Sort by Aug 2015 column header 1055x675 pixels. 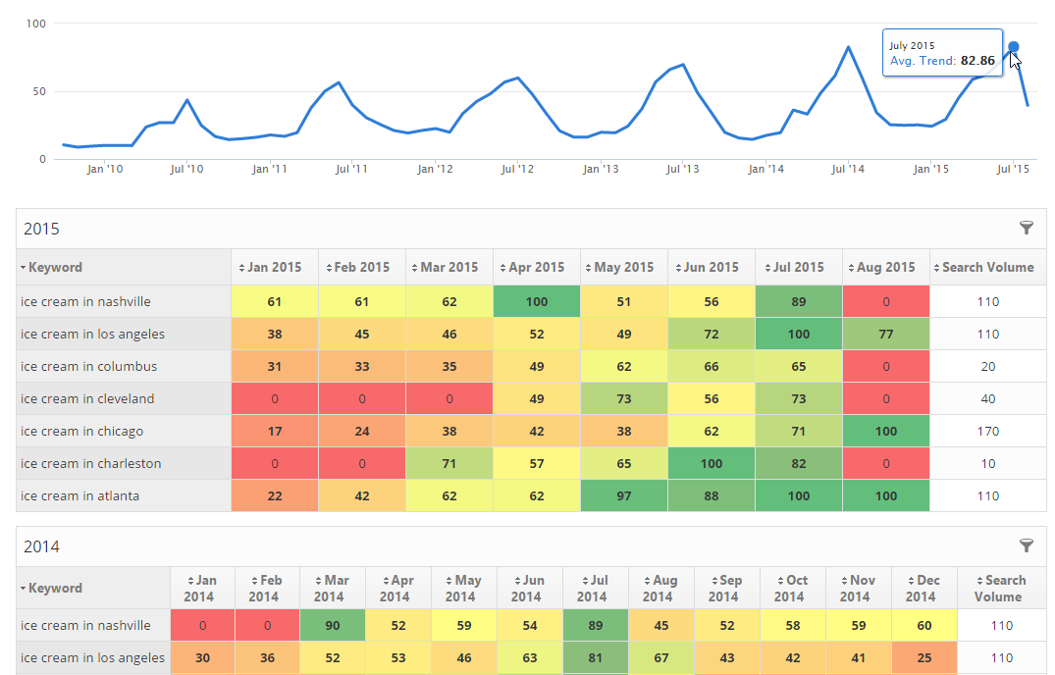point(885,267)
